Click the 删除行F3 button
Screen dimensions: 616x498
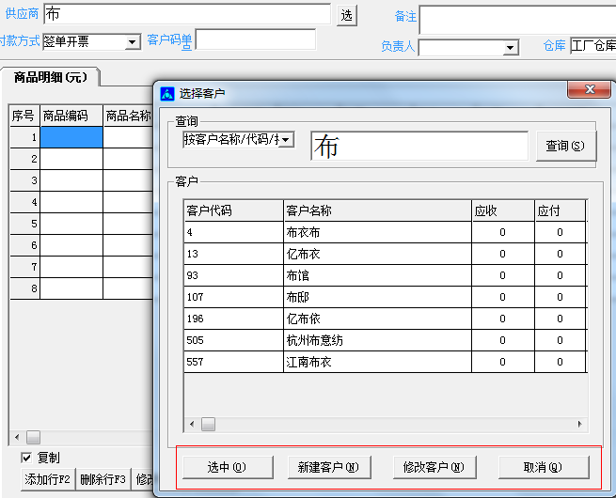click(x=103, y=479)
